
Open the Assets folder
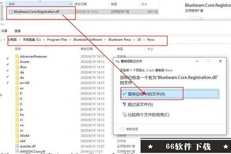click(x=25, y=62)
